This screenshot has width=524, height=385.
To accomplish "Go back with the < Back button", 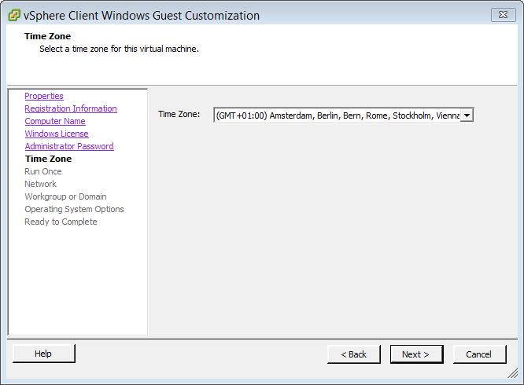I will [x=353, y=354].
